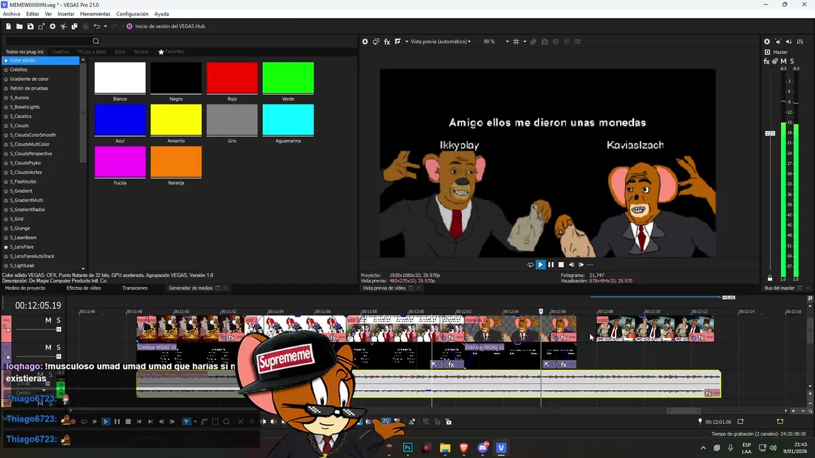Image resolution: width=815 pixels, height=458 pixels.
Task: Choose the Fucsia solid color preset
Action: (120, 162)
